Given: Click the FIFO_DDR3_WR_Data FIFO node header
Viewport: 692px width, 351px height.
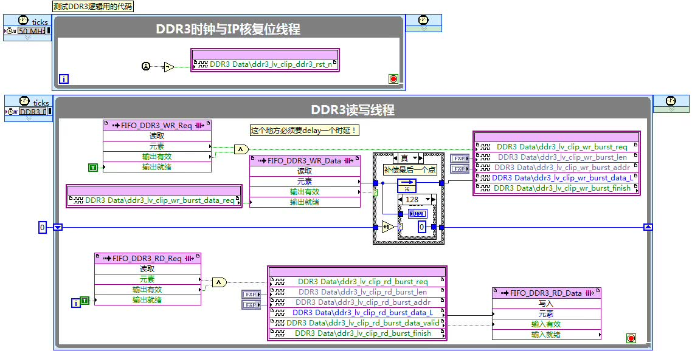Looking at the screenshot, I should 305,160.
